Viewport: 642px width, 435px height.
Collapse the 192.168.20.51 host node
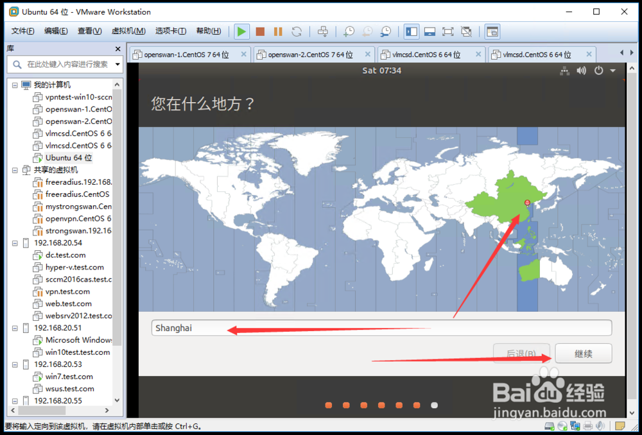(x=15, y=328)
